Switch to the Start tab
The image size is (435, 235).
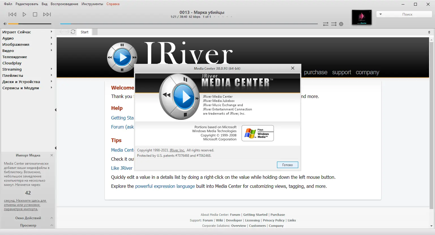click(x=84, y=32)
